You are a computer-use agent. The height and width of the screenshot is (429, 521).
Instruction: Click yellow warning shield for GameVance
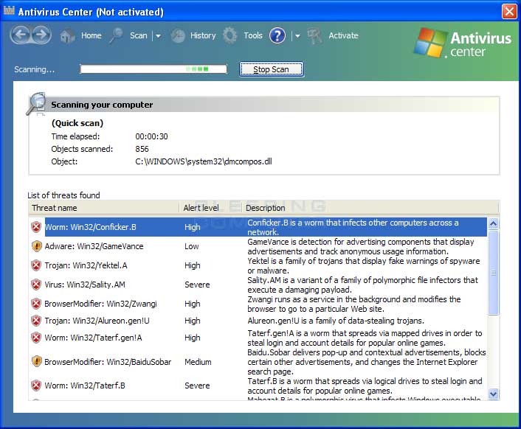pyautogui.click(x=36, y=246)
